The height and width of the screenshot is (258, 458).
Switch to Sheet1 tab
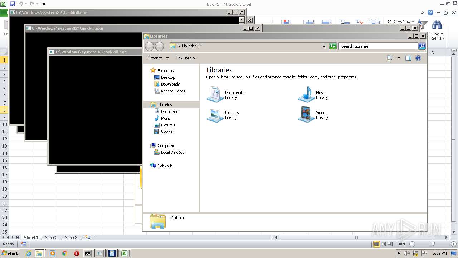[31, 238]
